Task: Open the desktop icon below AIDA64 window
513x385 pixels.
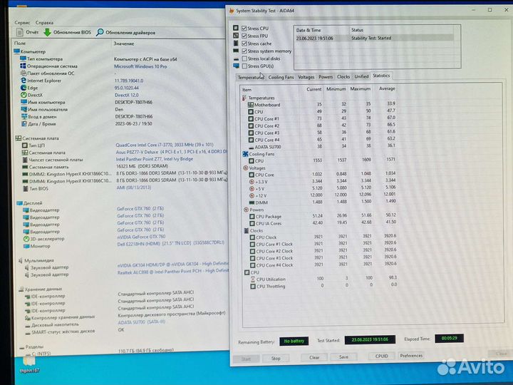Action: pyautogui.click(x=28, y=364)
